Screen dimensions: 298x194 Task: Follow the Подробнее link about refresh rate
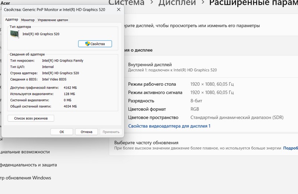290,148
